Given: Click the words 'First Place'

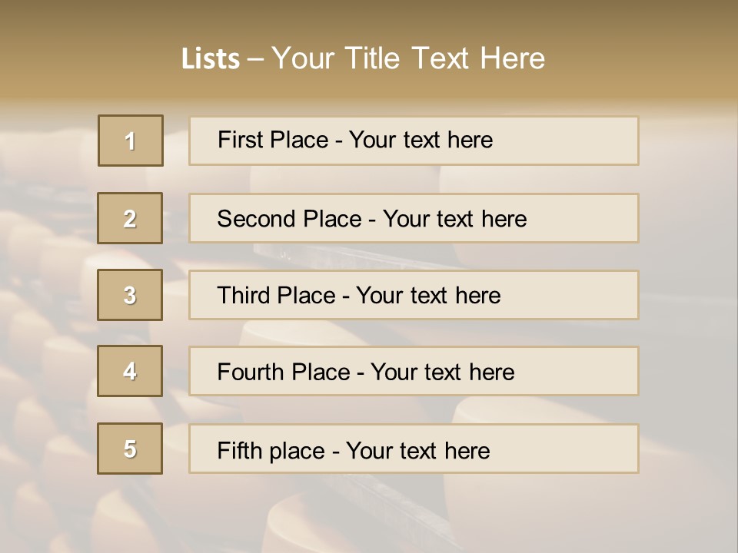Looking at the screenshot, I should pos(273,140).
